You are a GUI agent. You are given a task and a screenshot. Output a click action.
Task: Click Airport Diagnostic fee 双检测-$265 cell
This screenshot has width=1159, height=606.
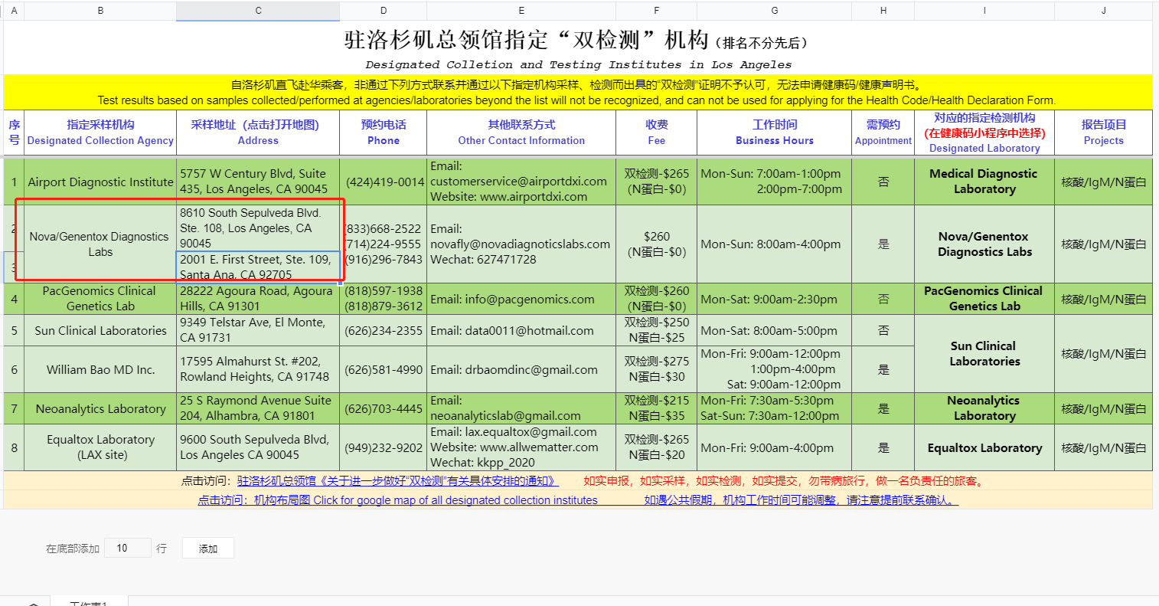(656, 182)
